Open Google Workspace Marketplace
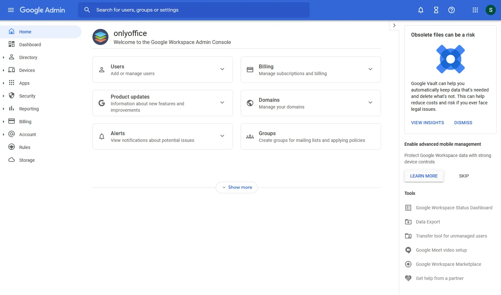 (448, 264)
